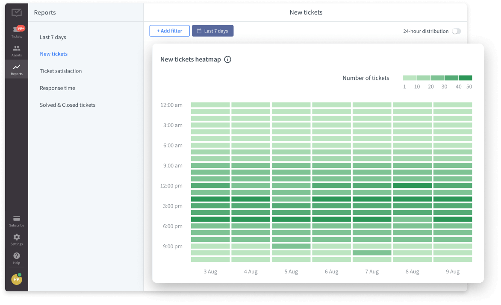This screenshot has width=501, height=305.
Task: Click the 12:00 am heatmap cell for 3 Aug
Action: coord(210,105)
